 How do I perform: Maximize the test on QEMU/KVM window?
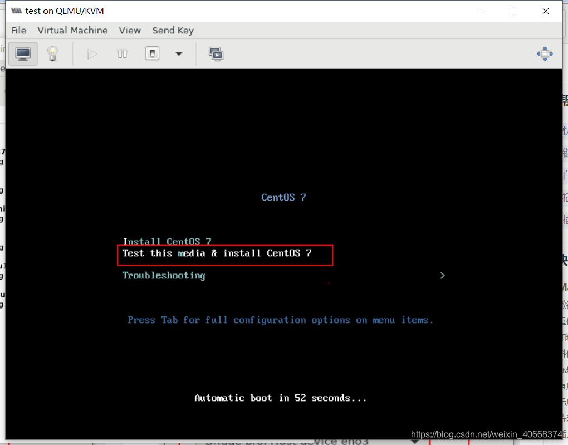pos(513,11)
